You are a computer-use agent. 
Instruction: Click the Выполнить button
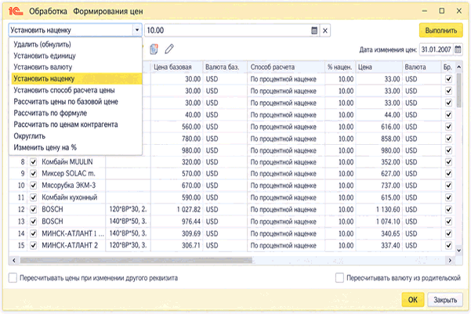point(440,31)
